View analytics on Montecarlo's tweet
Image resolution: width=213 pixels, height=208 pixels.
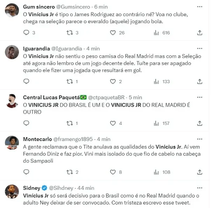156,172
